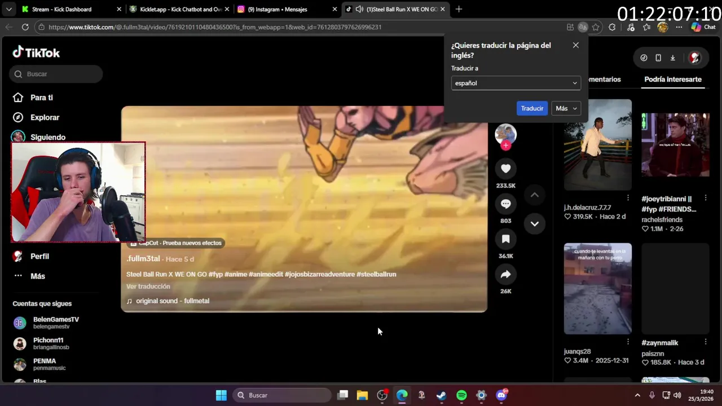
Task: Go to previous video with up chevron
Action: pos(535,195)
